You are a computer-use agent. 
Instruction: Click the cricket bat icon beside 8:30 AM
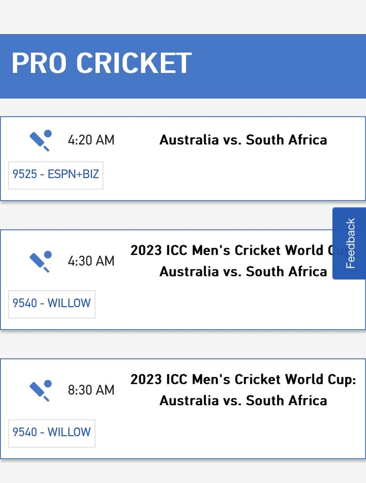[41, 390]
